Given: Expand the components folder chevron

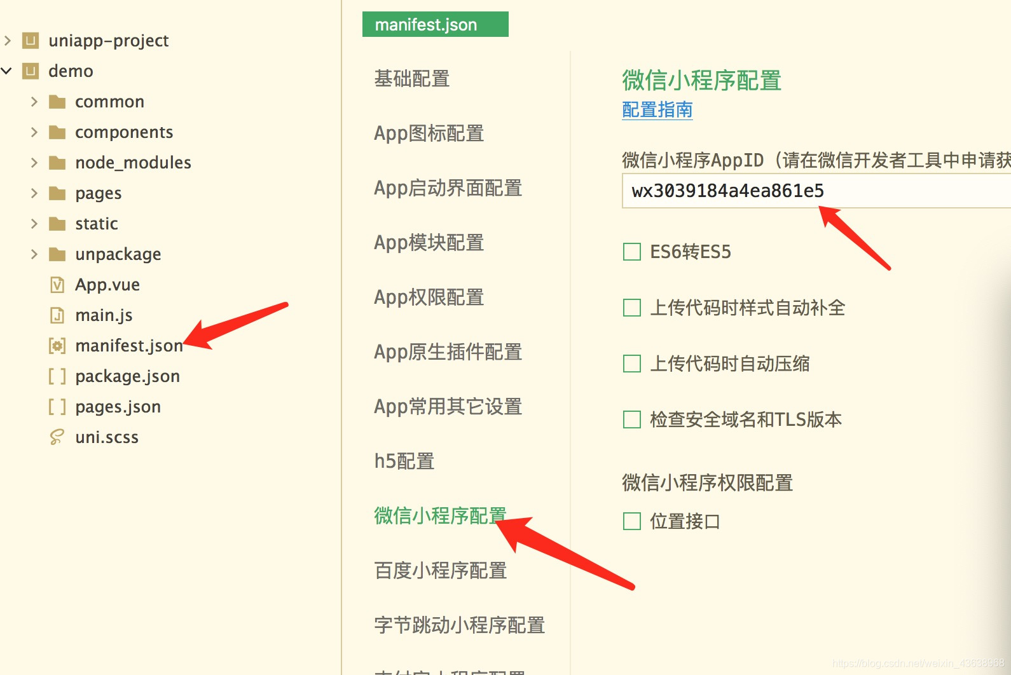Looking at the screenshot, I should (34, 132).
